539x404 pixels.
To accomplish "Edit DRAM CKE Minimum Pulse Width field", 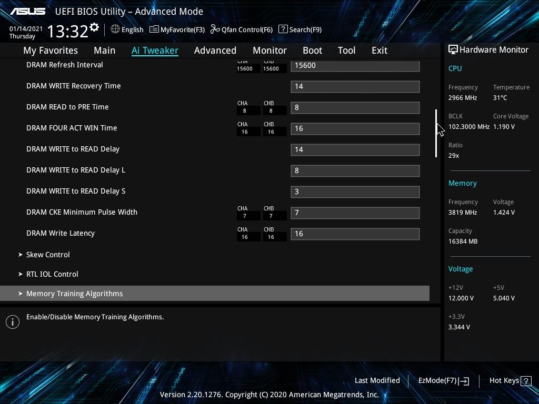I will pos(355,213).
